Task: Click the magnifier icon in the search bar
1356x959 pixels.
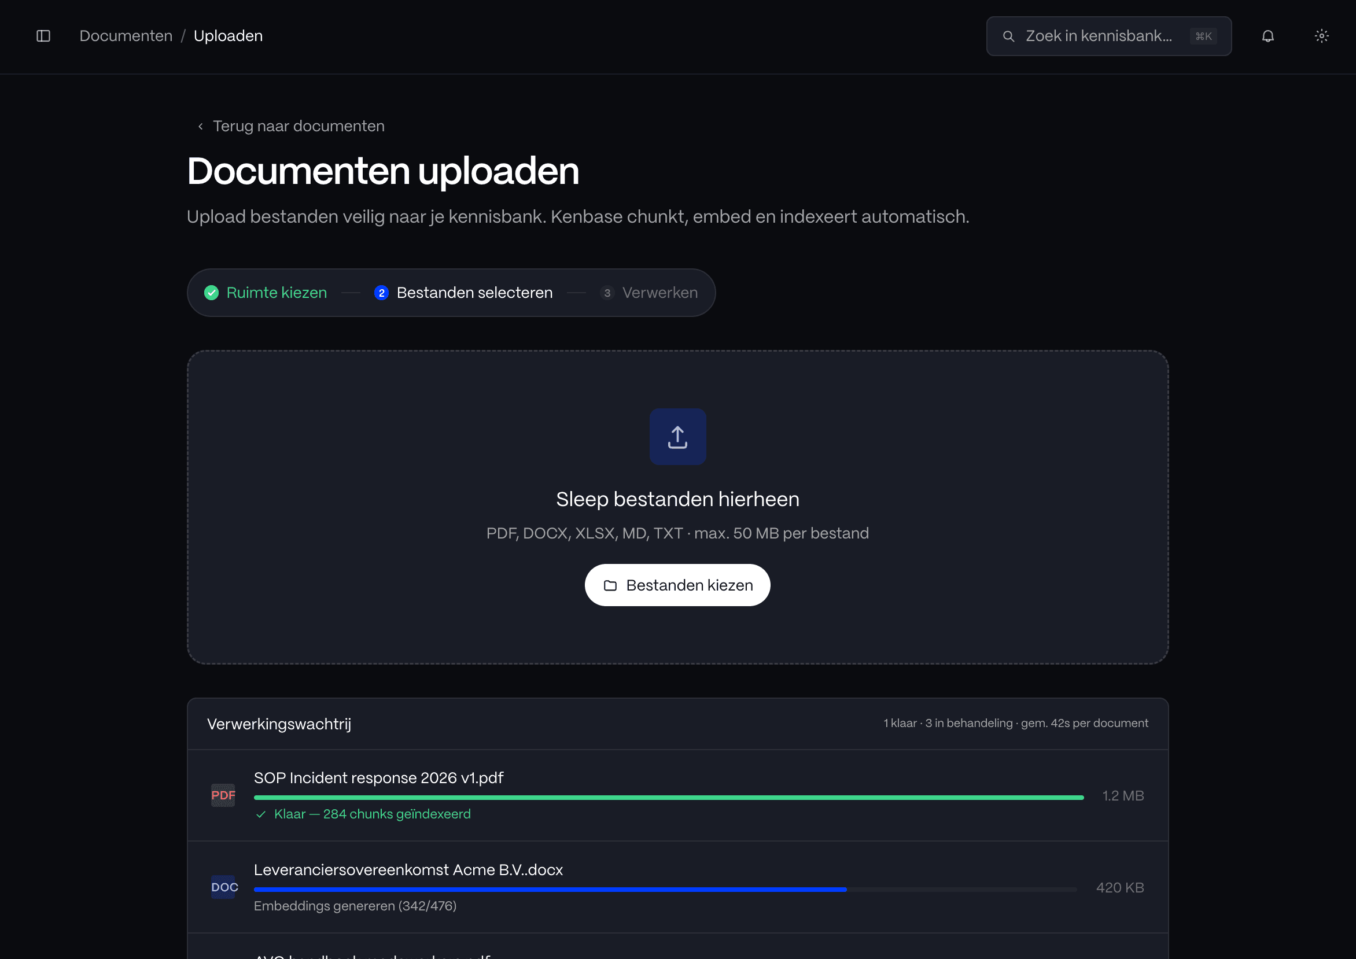Action: [1008, 36]
